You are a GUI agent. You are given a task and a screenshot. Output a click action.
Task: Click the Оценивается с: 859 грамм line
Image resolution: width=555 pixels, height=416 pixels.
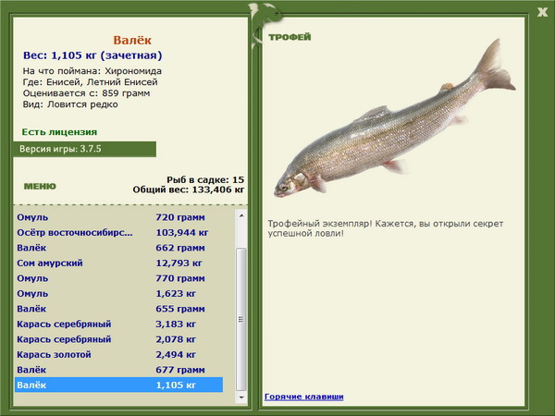click(86, 93)
